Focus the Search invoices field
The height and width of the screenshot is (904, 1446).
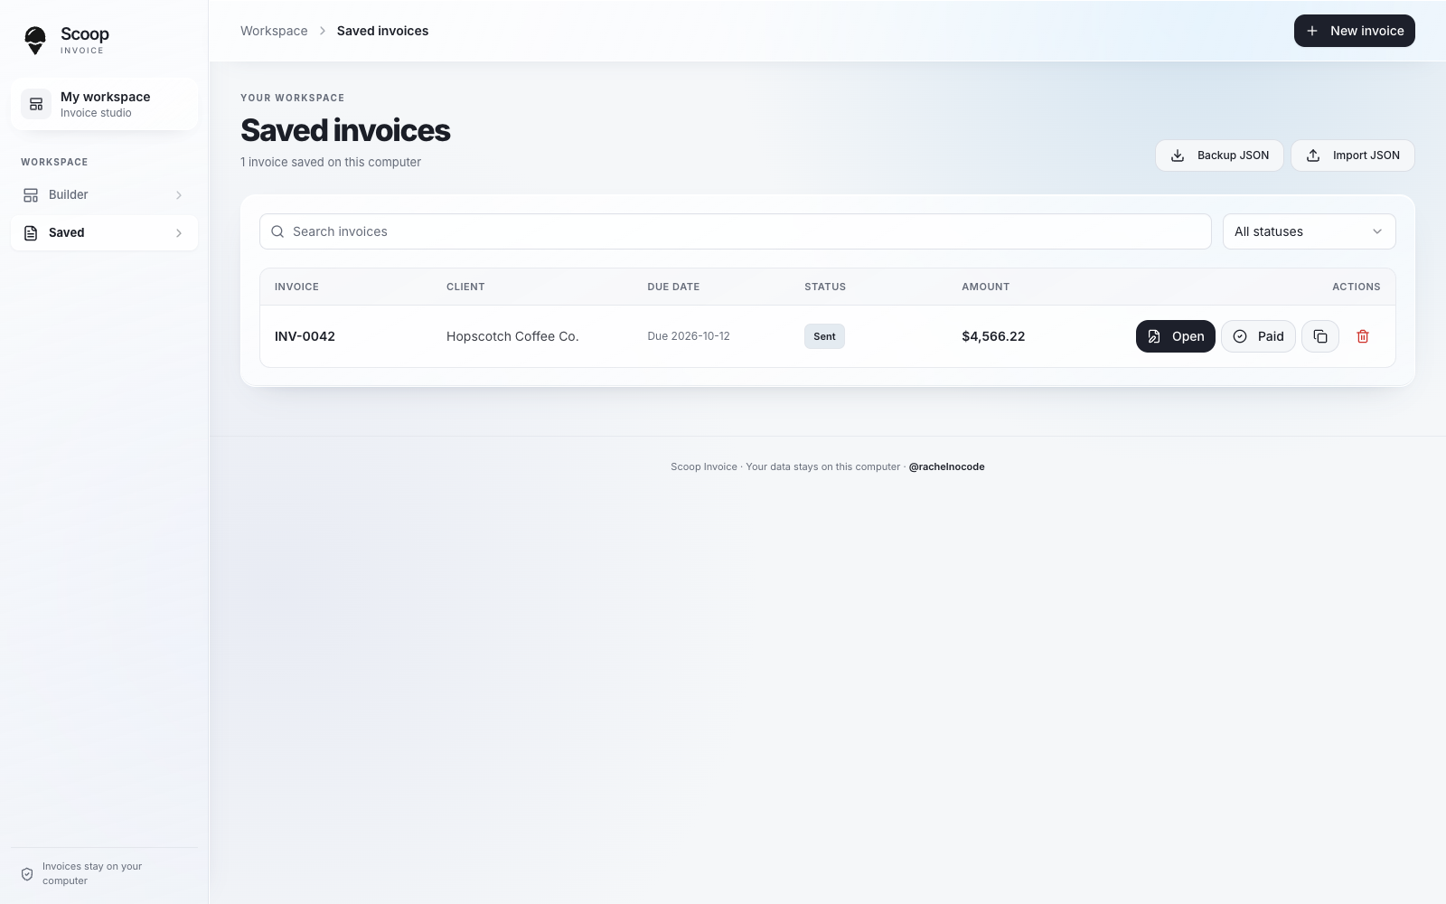pyautogui.click(x=735, y=231)
